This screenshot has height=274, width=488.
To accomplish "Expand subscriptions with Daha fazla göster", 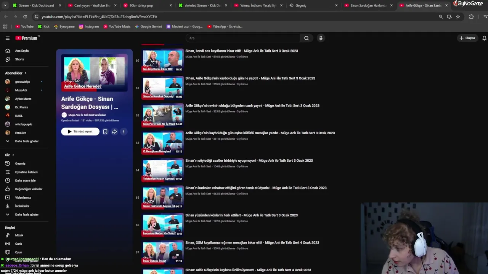I will point(27,141).
